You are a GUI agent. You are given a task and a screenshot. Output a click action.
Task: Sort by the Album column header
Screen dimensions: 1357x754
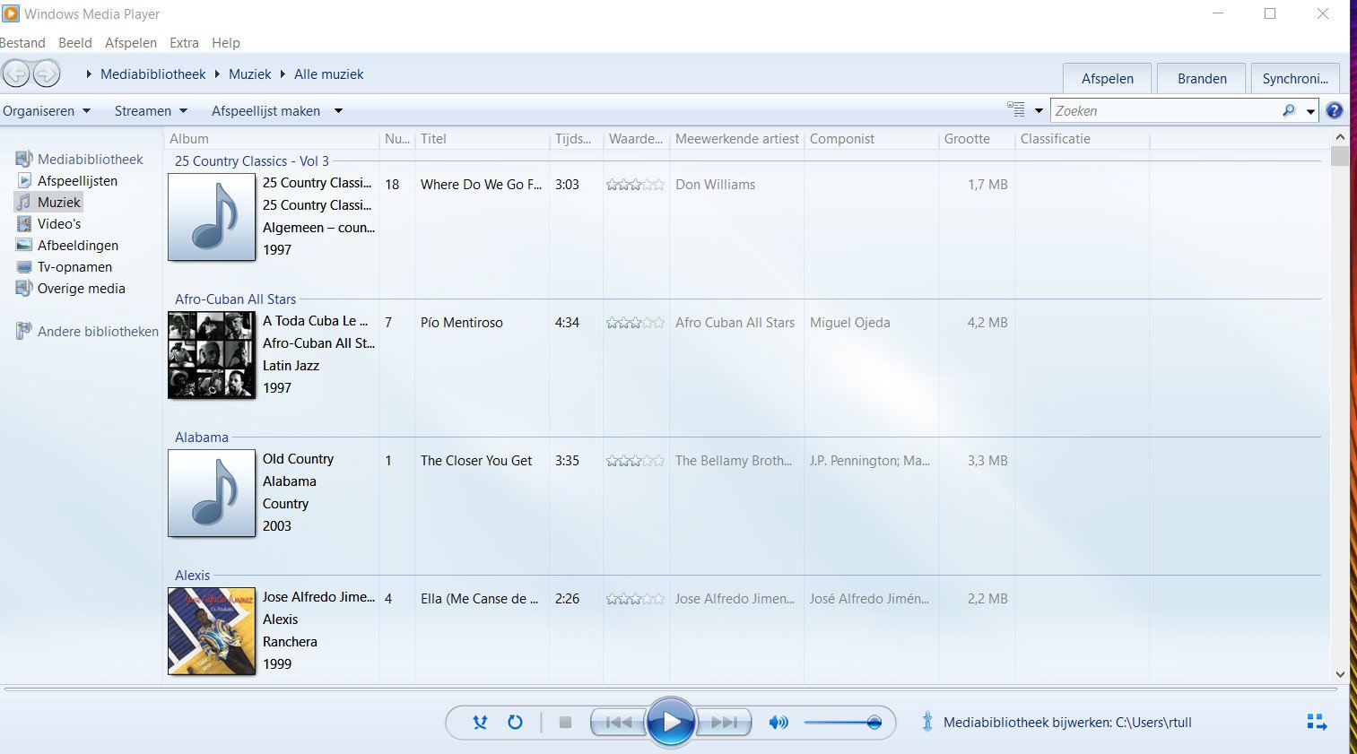271,139
